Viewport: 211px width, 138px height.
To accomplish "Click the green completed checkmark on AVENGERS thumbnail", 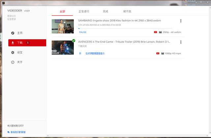I will click(x=74, y=41).
